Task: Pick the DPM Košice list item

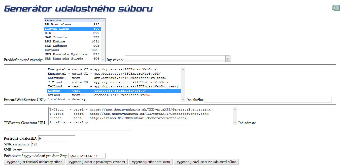Action: (72, 41)
